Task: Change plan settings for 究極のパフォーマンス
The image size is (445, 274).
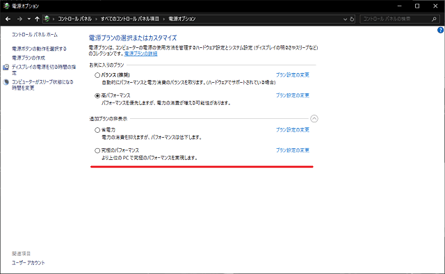Action: [293, 150]
